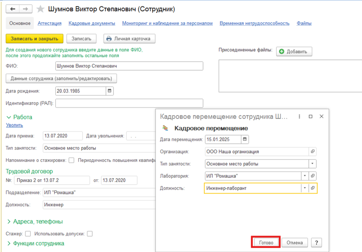This screenshot has width=362, height=252.
Task: Click Организация field ООО Наша организация
Action: [257, 151]
